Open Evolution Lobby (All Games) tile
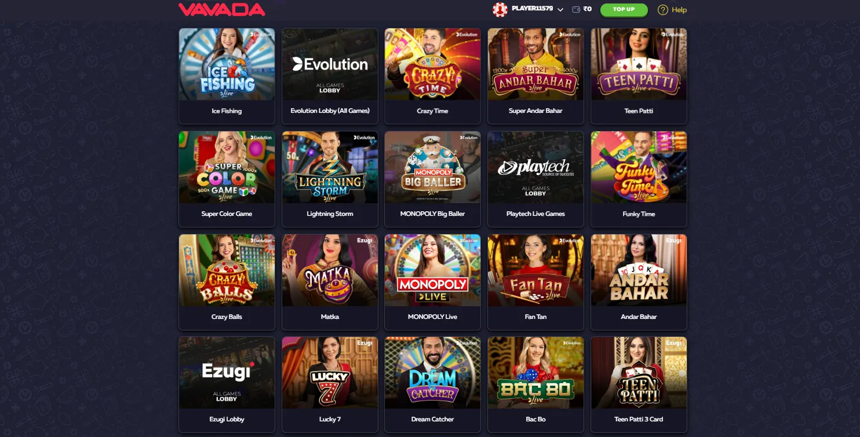Image resolution: width=860 pixels, height=437 pixels. (330, 76)
